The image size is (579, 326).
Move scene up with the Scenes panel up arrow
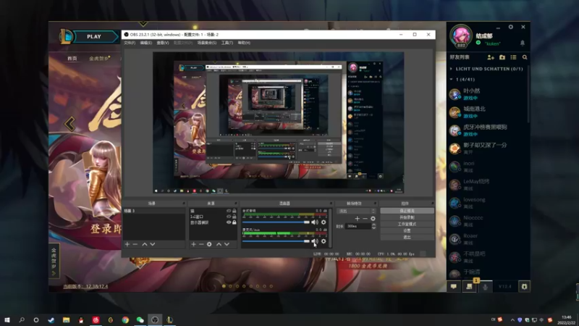tap(144, 244)
